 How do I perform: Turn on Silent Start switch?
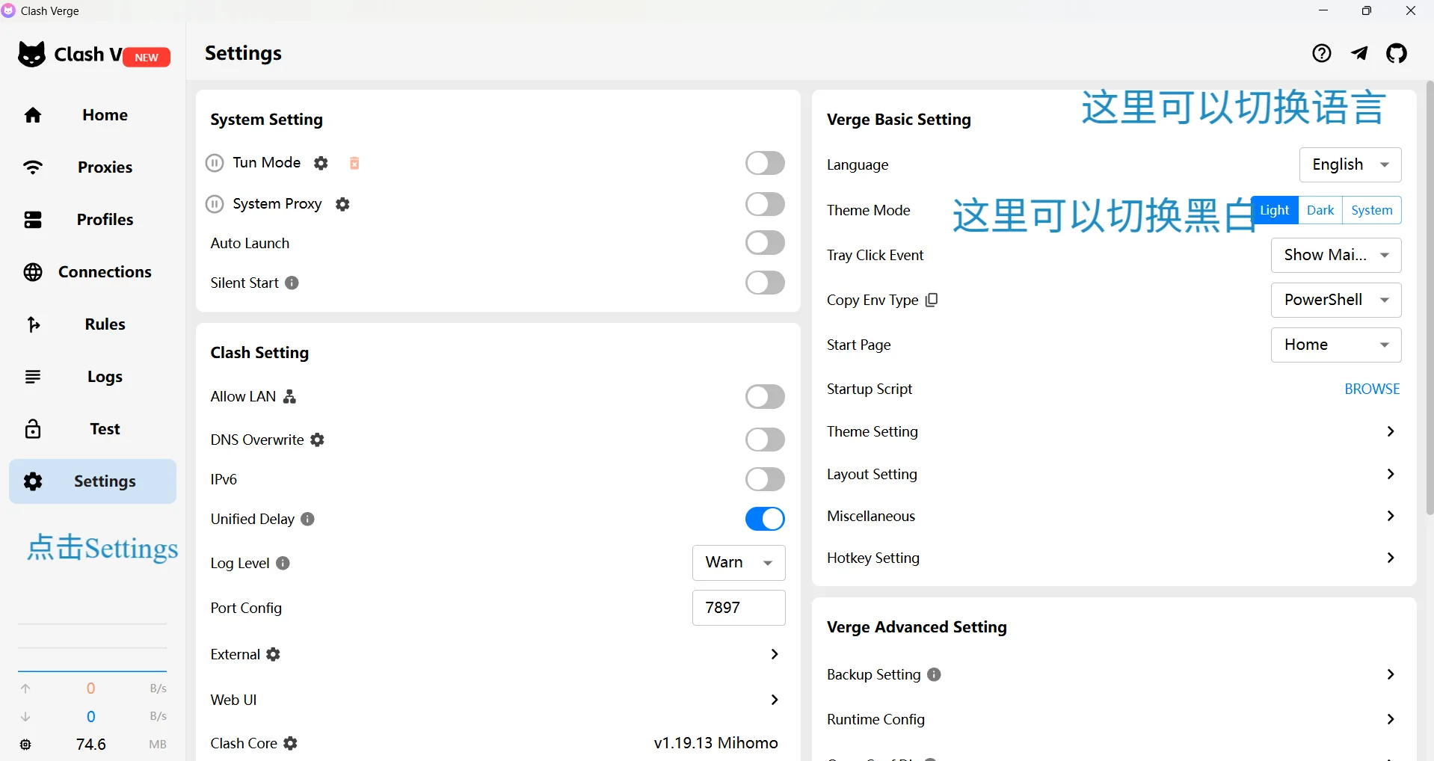765,283
